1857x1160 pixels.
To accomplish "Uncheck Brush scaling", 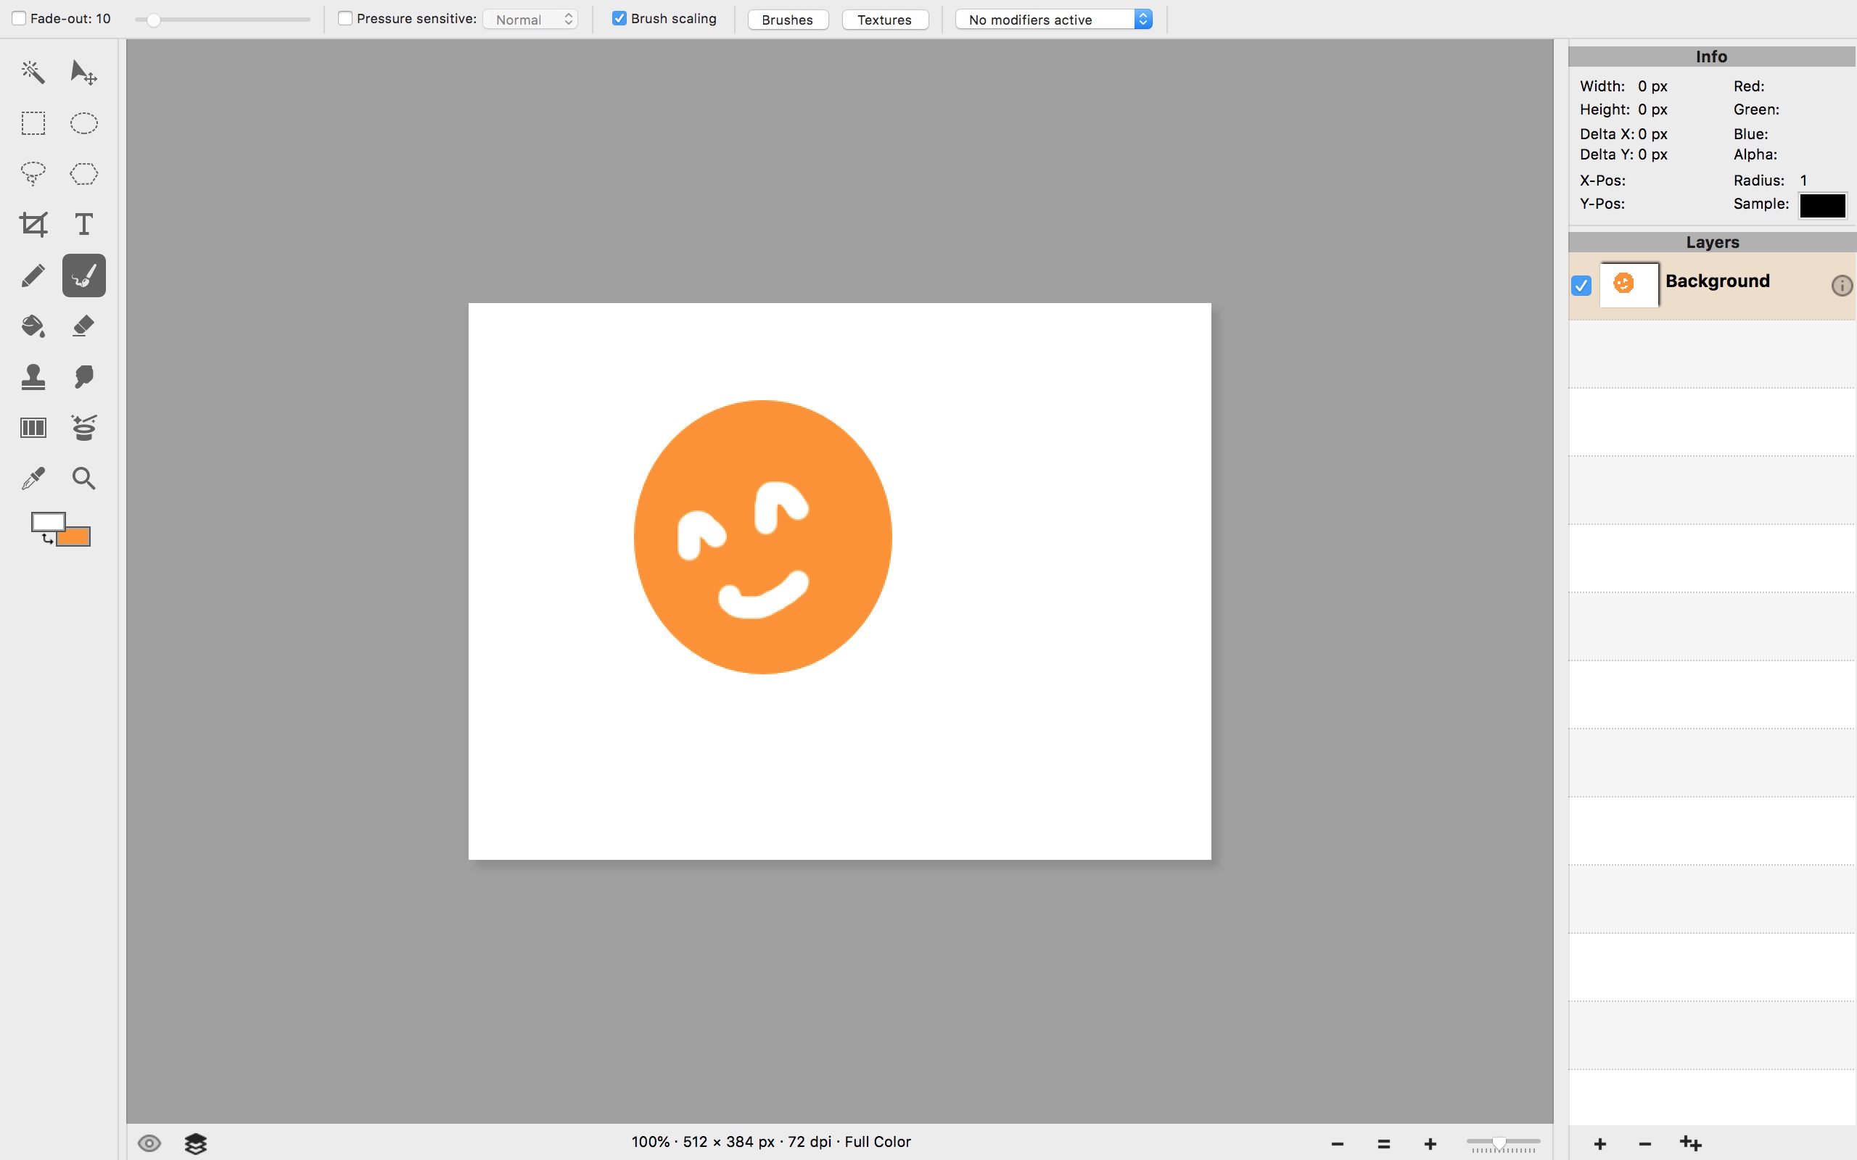I will pyautogui.click(x=619, y=18).
